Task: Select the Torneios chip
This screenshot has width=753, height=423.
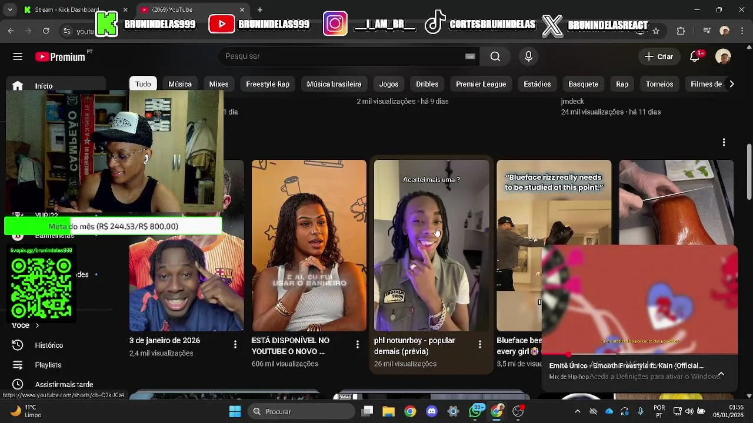Action: point(659,84)
